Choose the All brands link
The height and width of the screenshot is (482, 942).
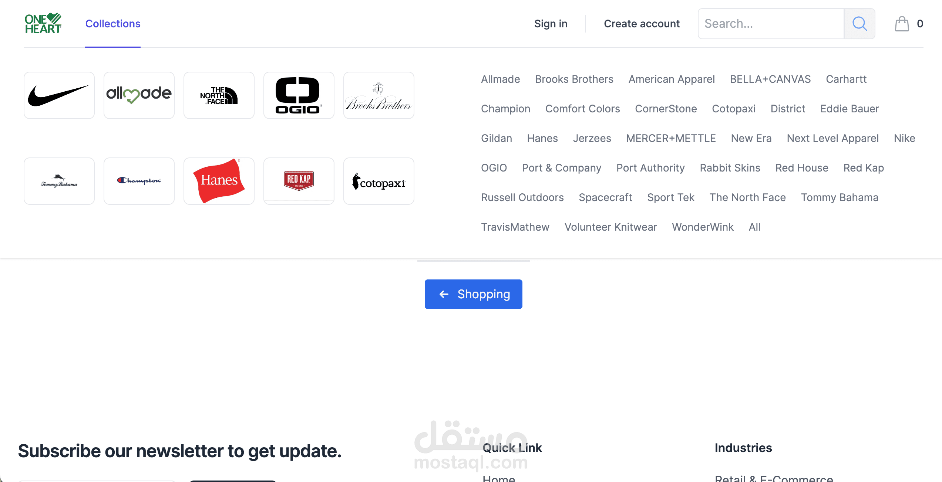(754, 227)
